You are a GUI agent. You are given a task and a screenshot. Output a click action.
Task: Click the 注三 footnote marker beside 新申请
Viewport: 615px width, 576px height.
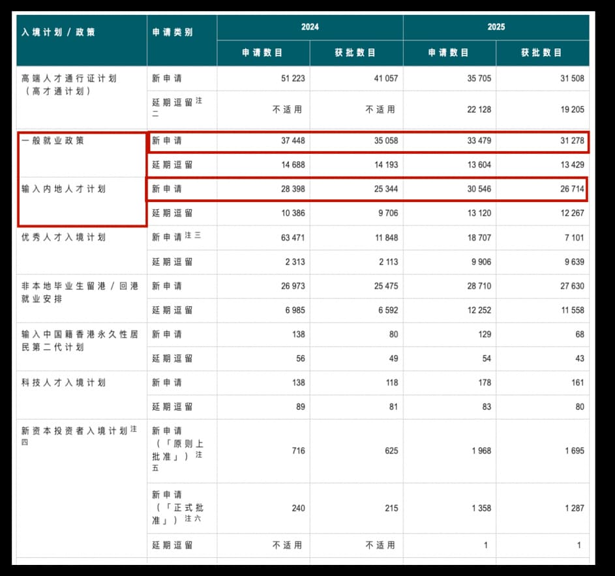pyautogui.click(x=193, y=236)
